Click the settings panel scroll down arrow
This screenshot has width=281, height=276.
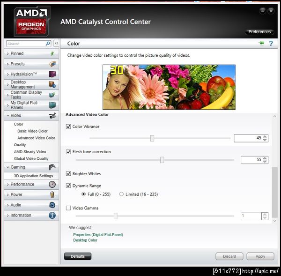tap(274, 221)
